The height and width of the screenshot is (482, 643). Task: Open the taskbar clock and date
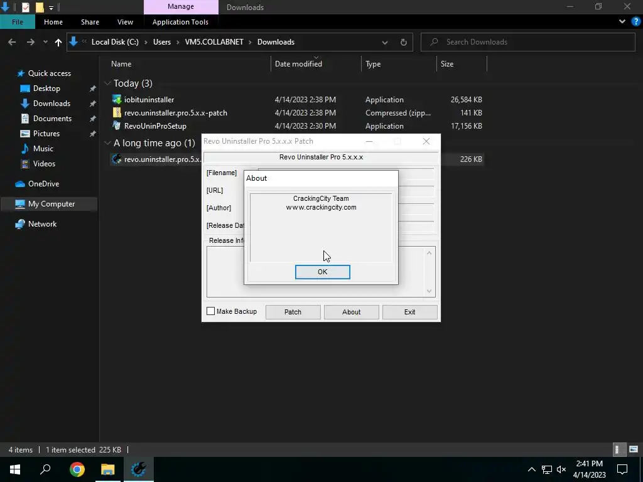tap(589, 469)
